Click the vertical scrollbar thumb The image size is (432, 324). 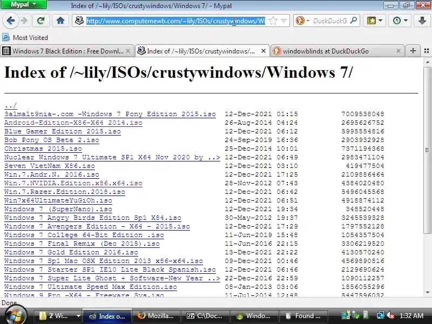coord(427,150)
